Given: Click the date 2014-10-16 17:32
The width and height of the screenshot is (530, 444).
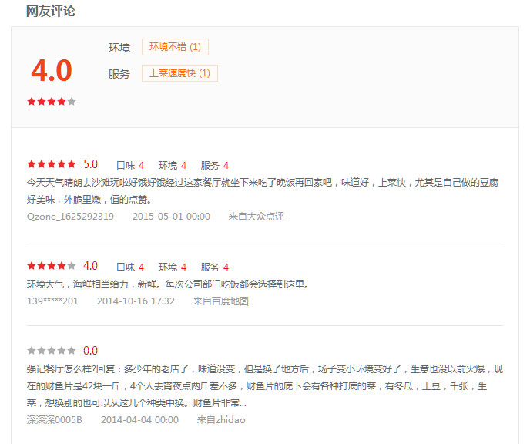Looking at the screenshot, I should pyautogui.click(x=136, y=301).
